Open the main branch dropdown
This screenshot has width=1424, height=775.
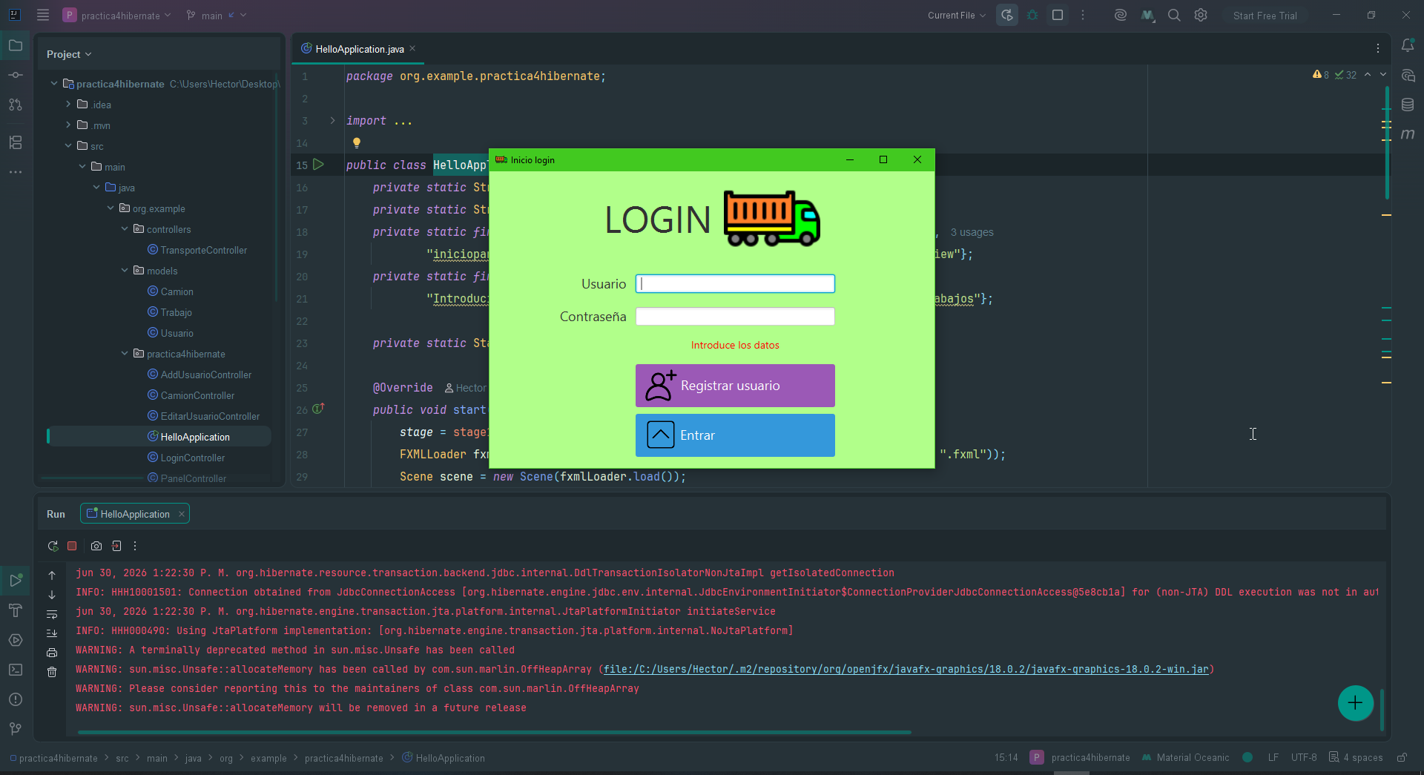[216, 15]
